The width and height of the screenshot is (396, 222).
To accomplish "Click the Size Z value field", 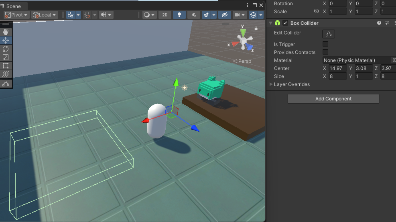I will click(388, 76).
